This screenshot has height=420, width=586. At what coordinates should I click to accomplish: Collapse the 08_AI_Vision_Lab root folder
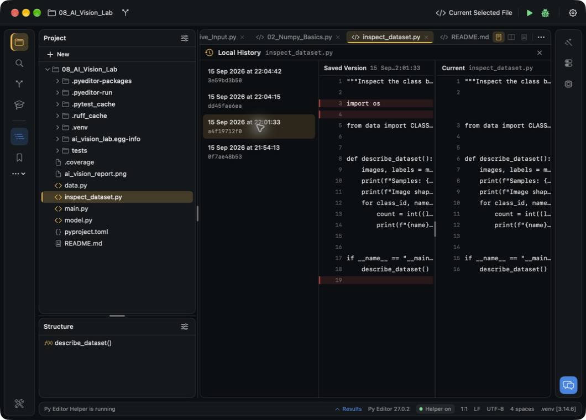point(48,70)
